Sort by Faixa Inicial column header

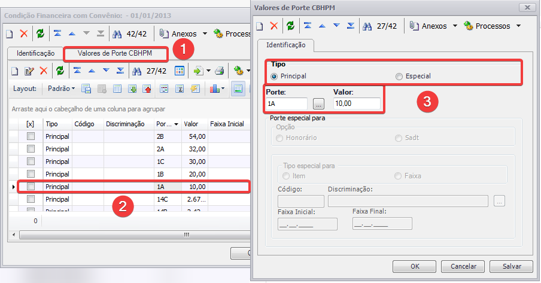point(229,124)
